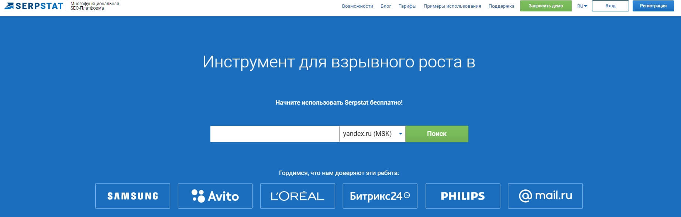The image size is (681, 217).
Task: Click the Avito logo tile
Action: tap(215, 196)
